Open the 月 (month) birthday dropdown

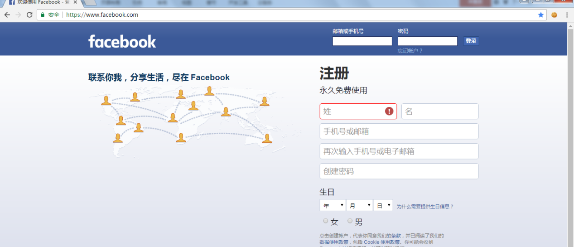pos(359,206)
